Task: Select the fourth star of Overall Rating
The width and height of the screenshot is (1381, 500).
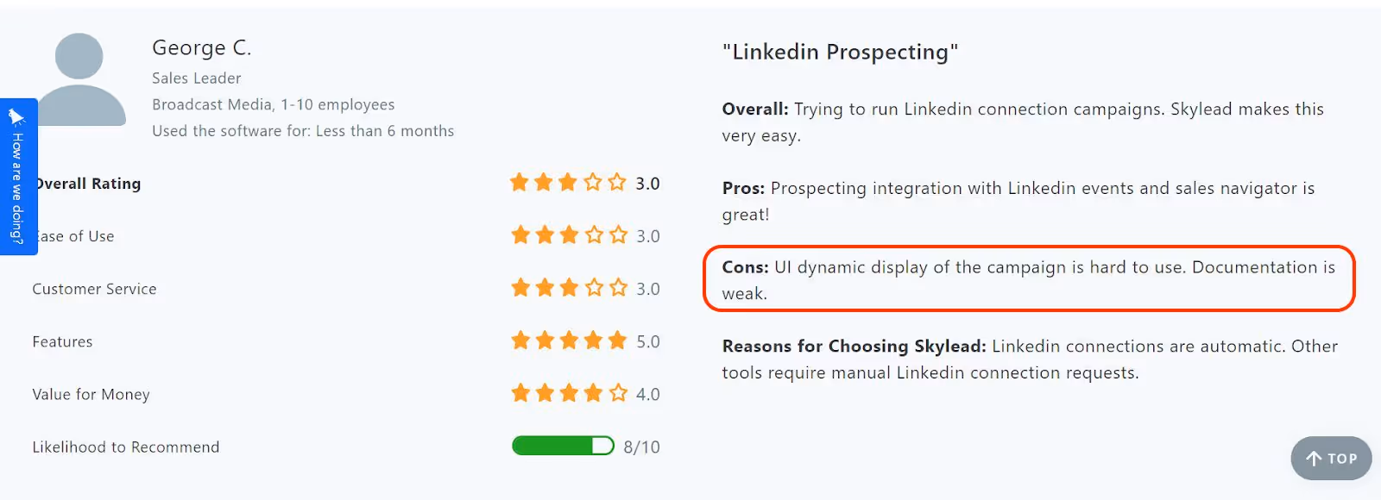Action: click(593, 183)
